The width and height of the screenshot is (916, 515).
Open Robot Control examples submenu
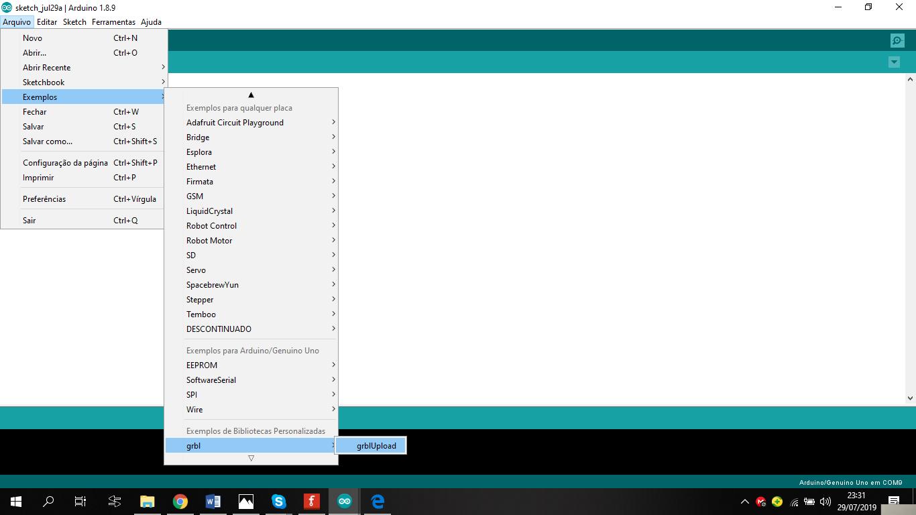(251, 226)
